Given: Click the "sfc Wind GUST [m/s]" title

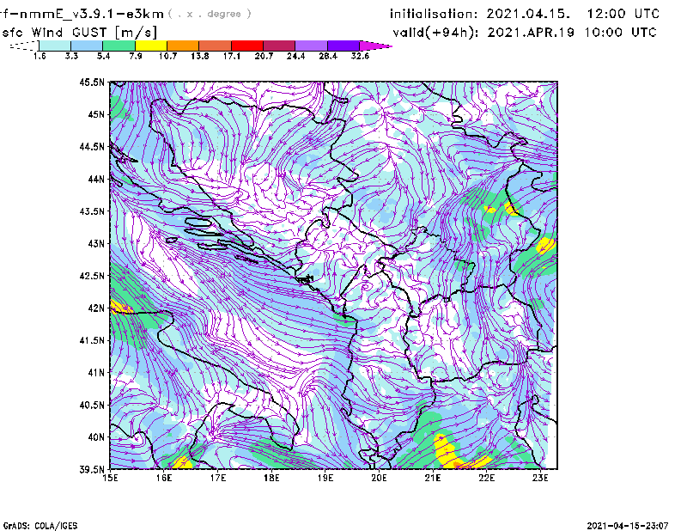Looking at the screenshot, I should tap(79, 33).
